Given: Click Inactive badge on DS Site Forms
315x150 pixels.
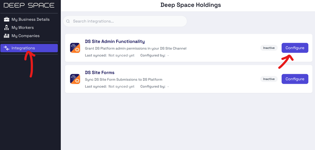Looking at the screenshot, I should (x=269, y=79).
